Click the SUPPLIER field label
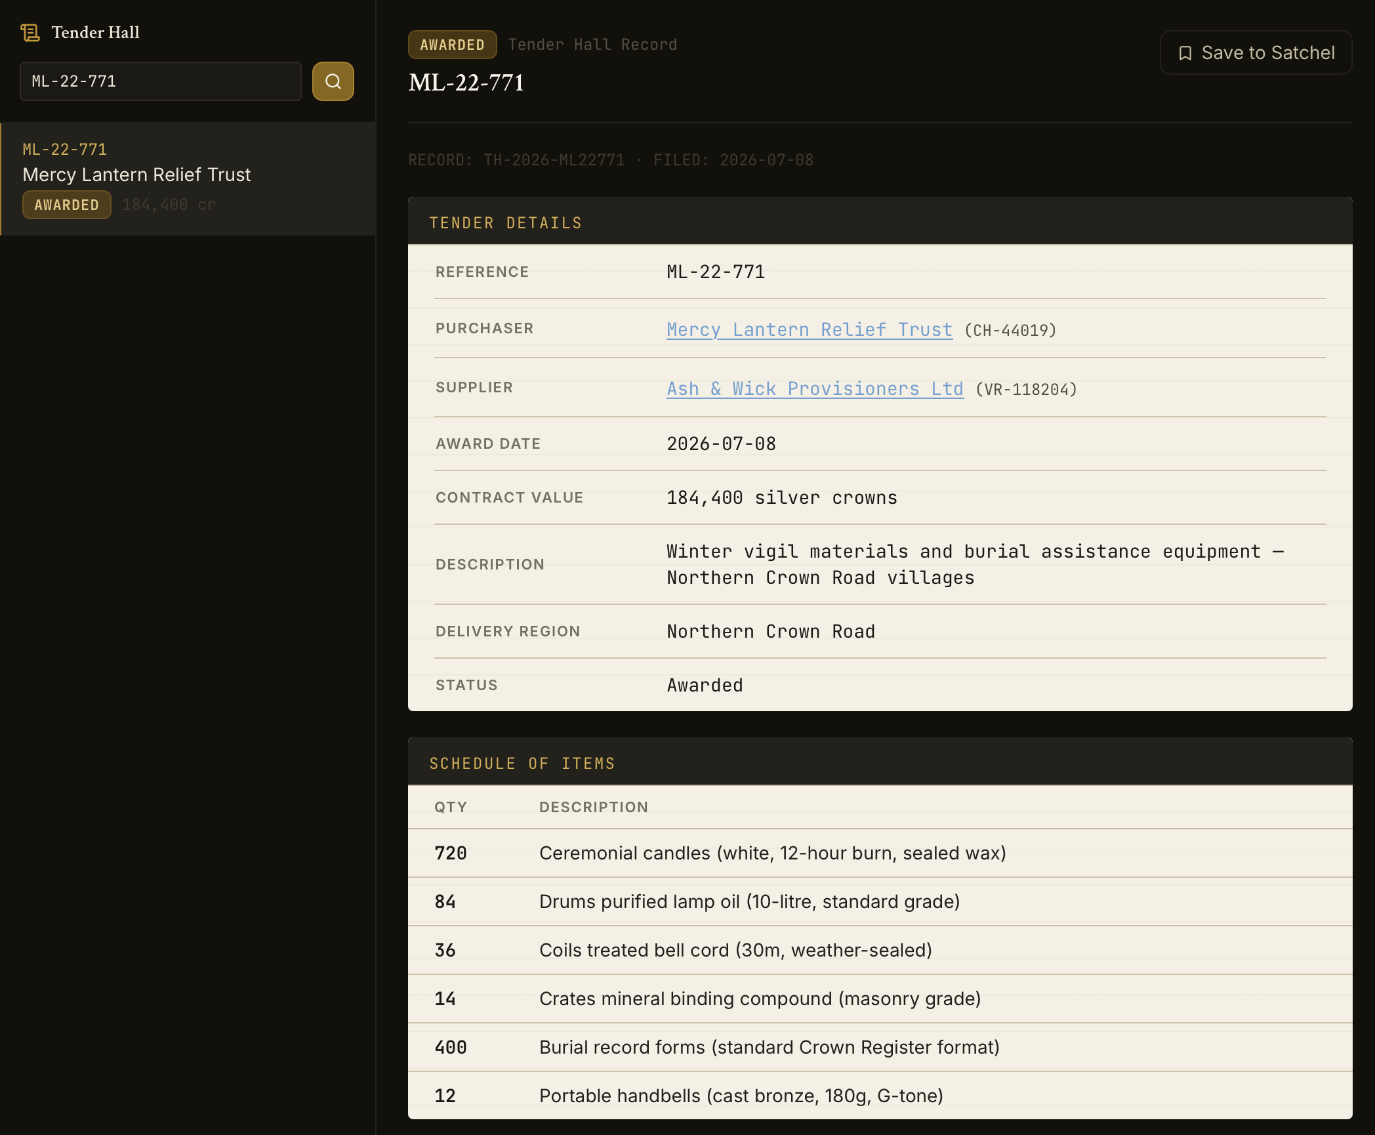1375x1135 pixels. [x=474, y=387]
